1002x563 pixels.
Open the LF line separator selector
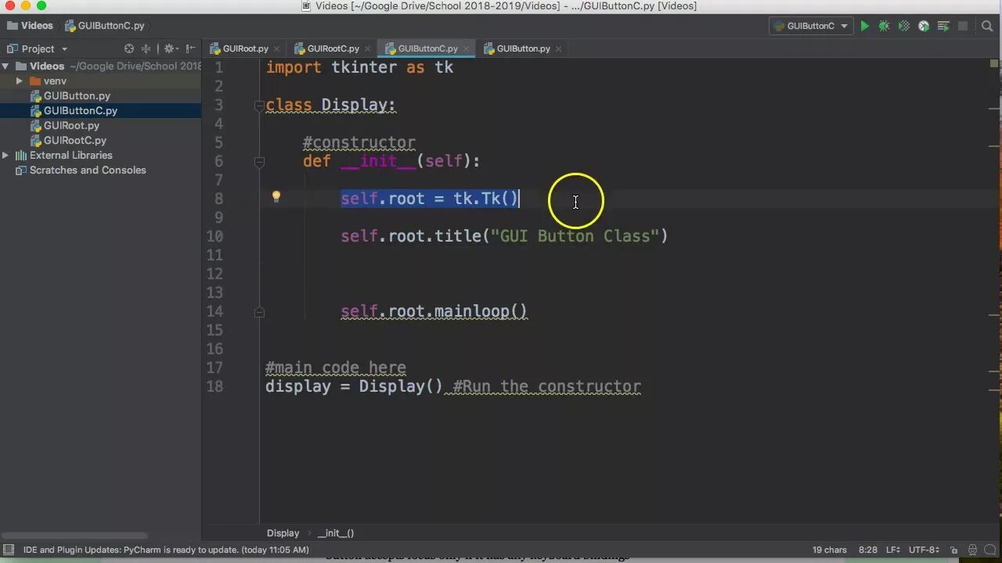(x=895, y=550)
